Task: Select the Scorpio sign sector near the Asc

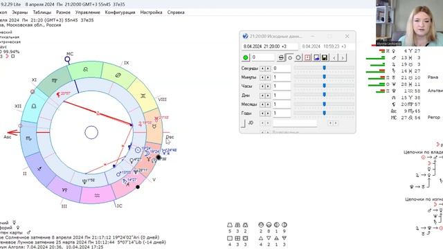Action: 28,138
